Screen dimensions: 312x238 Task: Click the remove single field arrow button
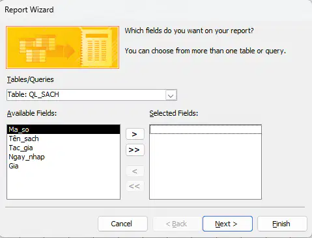(135, 171)
